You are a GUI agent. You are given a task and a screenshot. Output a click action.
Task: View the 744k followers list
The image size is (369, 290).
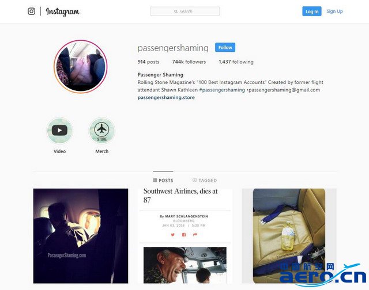tap(189, 62)
